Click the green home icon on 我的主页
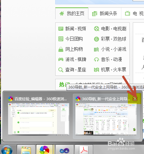 (62, 13)
